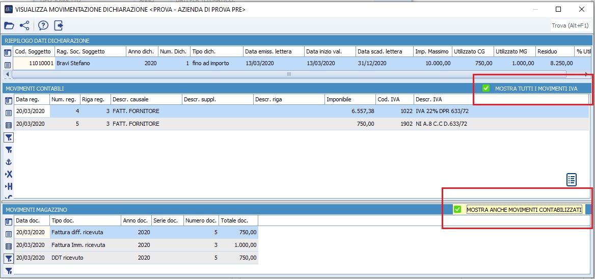595x279 pixels.
Task: Click the 31/12/2020 expiry date cell
Action: click(x=384, y=63)
